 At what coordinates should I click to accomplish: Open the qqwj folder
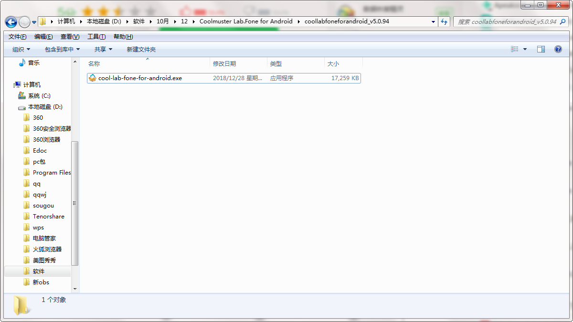pos(40,194)
